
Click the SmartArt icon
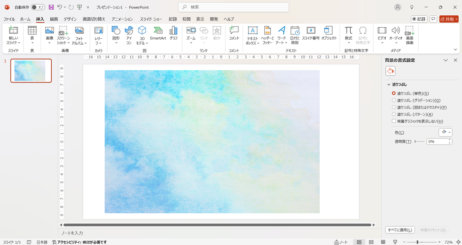point(158,30)
